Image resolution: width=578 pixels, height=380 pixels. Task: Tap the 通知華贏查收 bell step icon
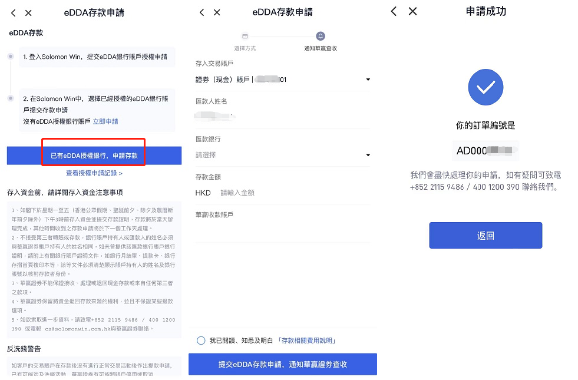321,36
